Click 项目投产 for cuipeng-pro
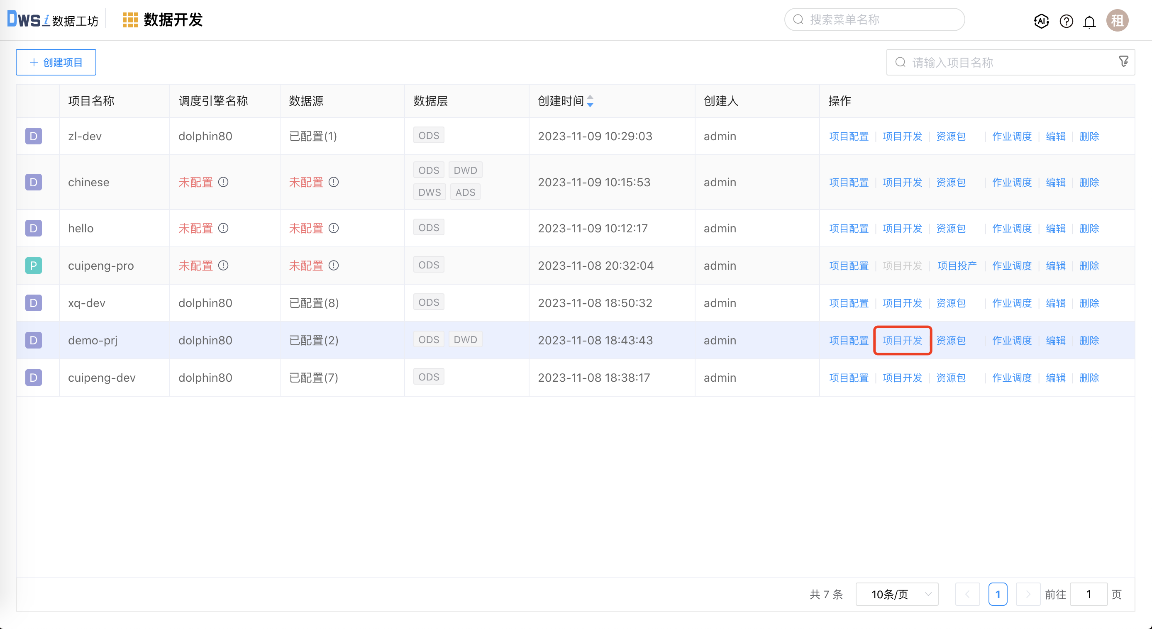Viewport: 1152px width, 629px height. (957, 265)
